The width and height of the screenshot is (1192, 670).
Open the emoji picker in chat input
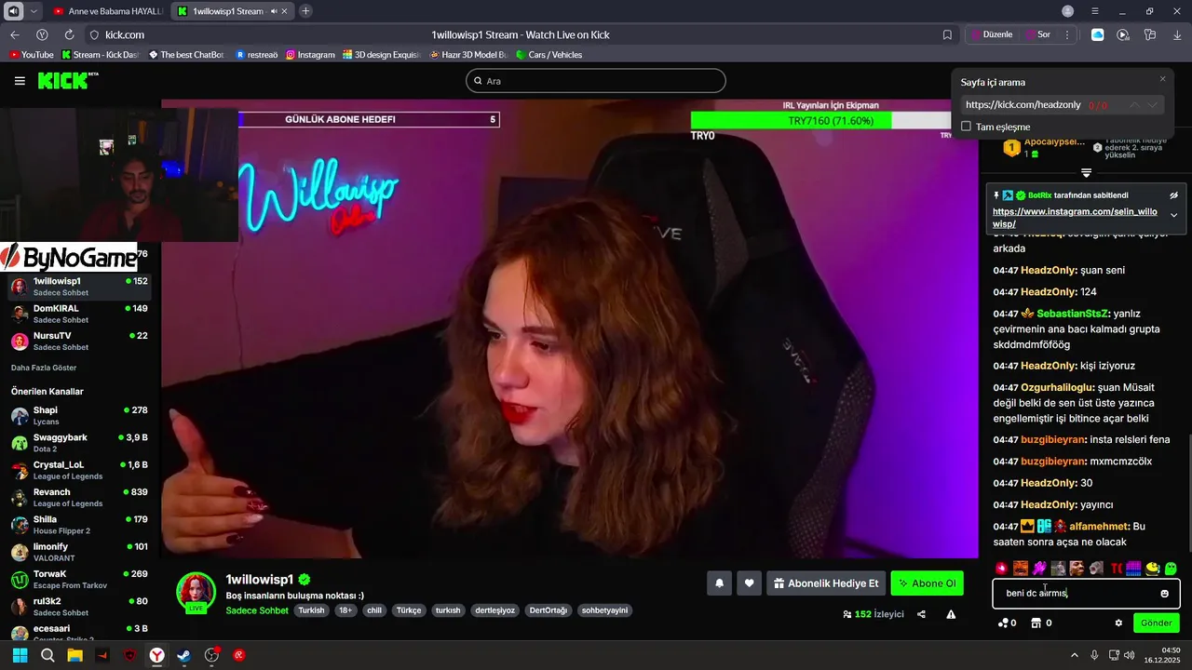1164,593
